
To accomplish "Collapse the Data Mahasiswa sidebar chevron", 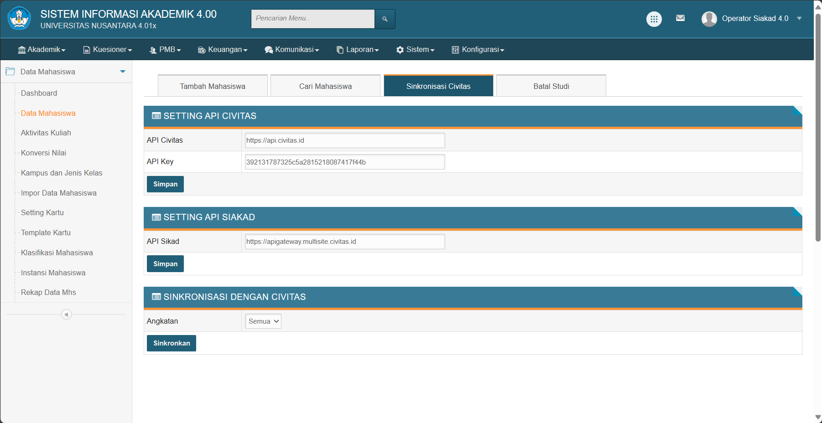I will click(123, 72).
